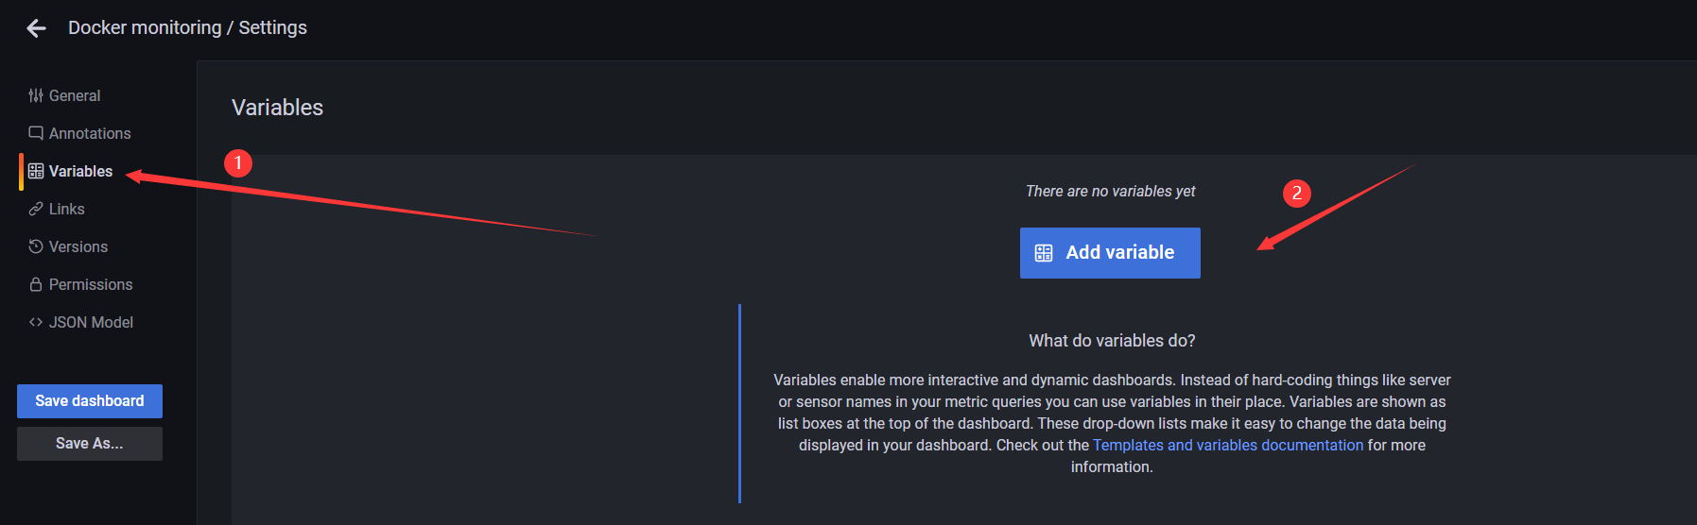
Task: Click the padlock icon beside Permissions
Action: (x=36, y=284)
